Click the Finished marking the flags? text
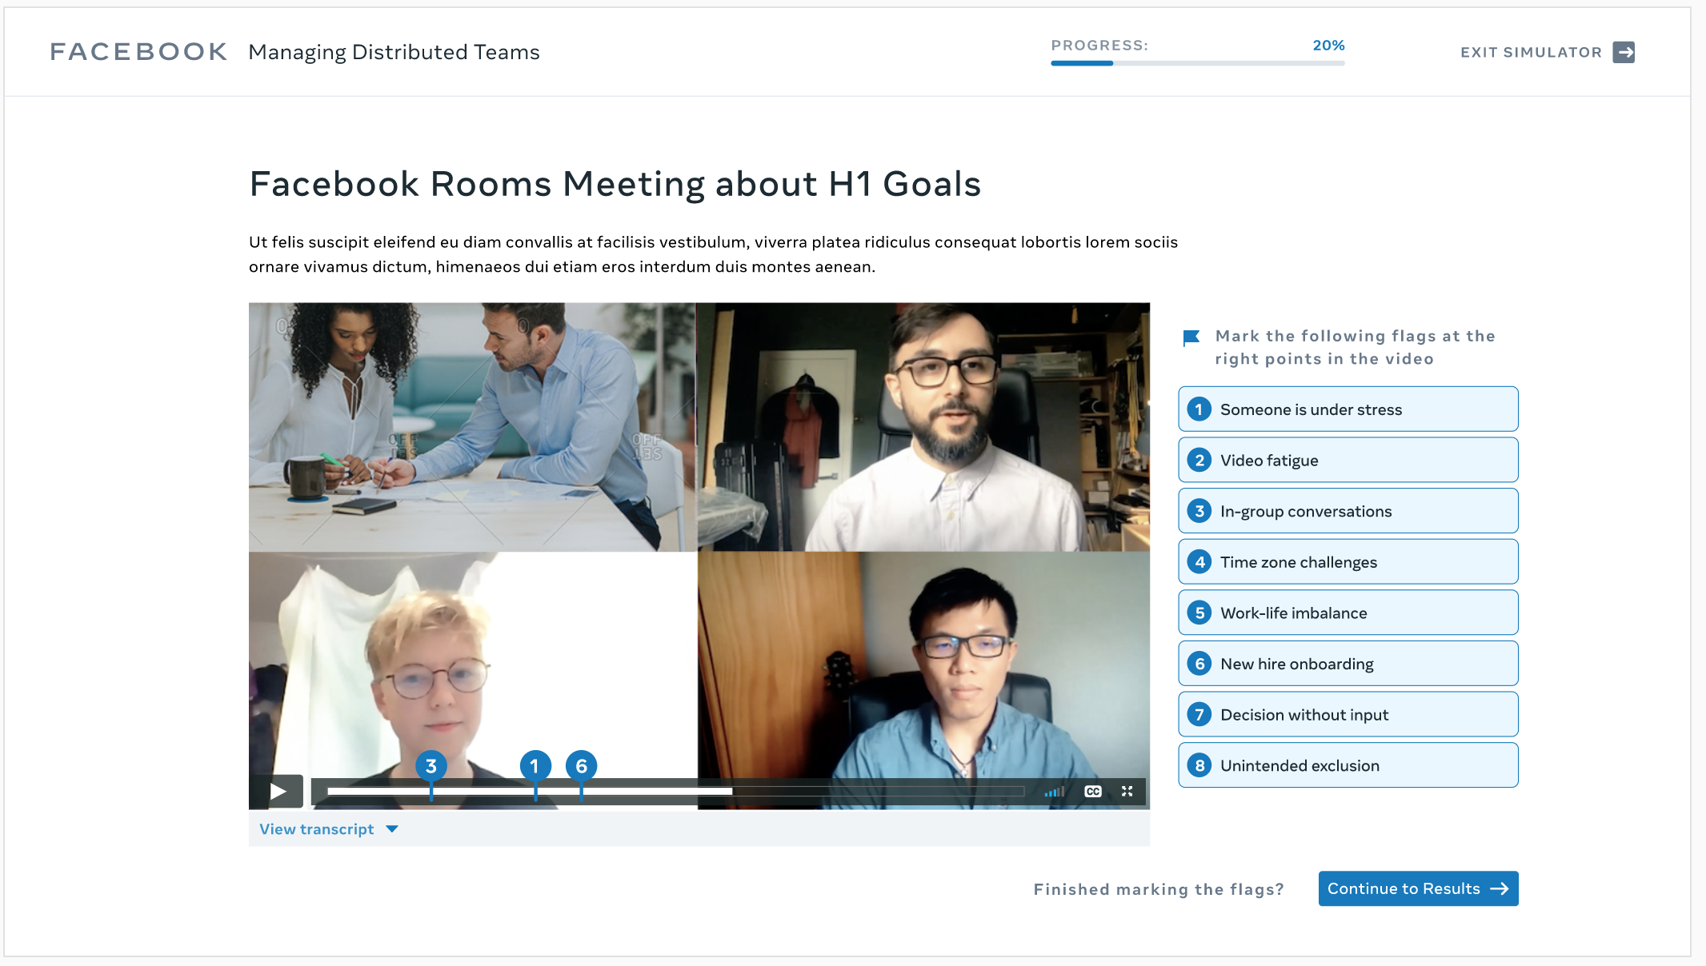The image size is (1706, 966). (1159, 889)
